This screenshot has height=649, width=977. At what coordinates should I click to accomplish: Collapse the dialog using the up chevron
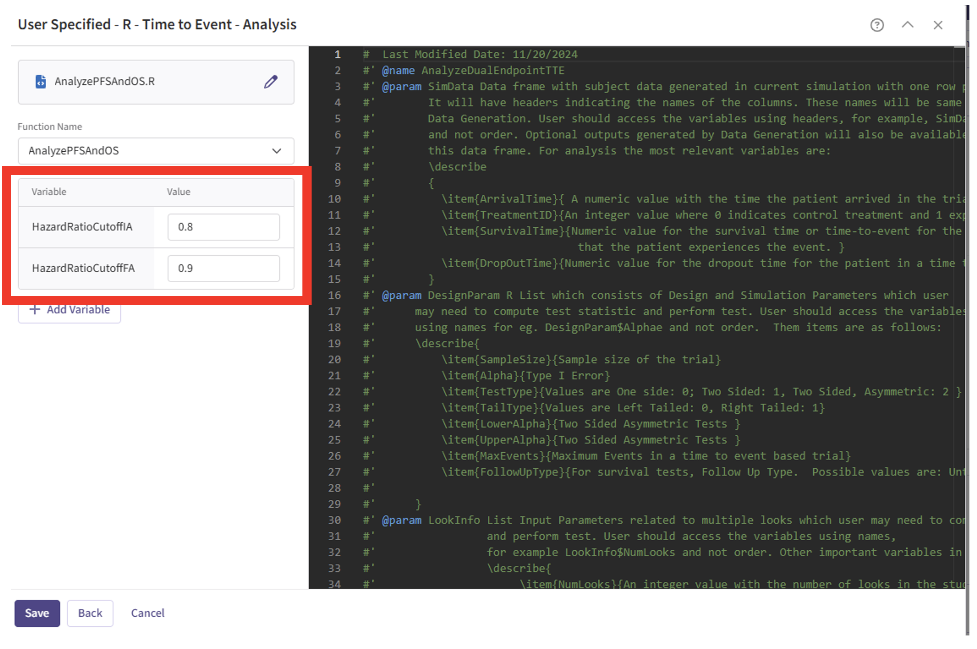click(907, 25)
